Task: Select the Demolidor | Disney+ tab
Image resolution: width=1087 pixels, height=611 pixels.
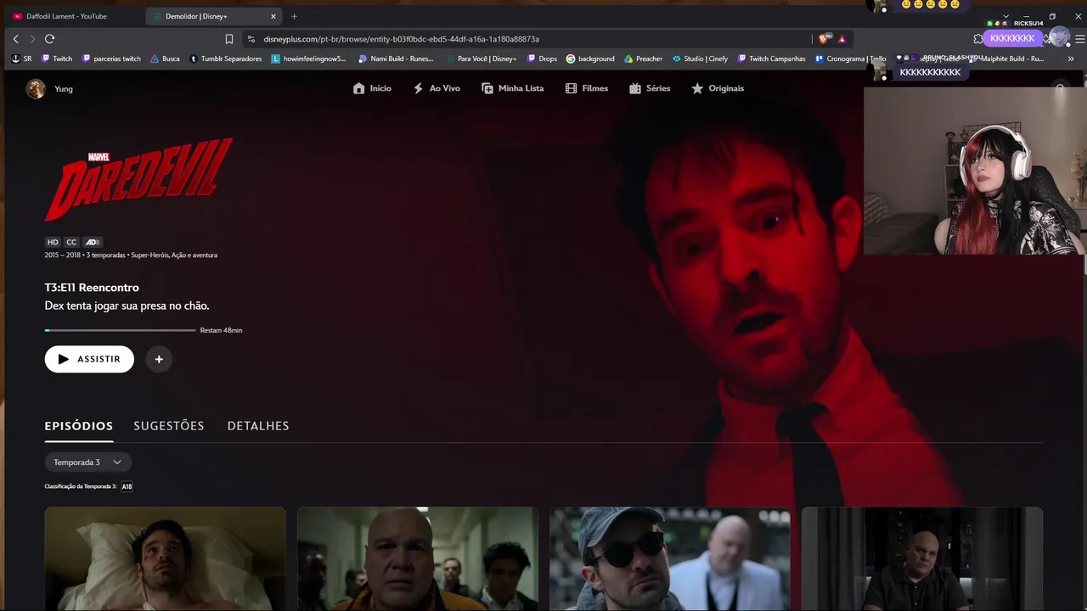Action: [x=213, y=16]
